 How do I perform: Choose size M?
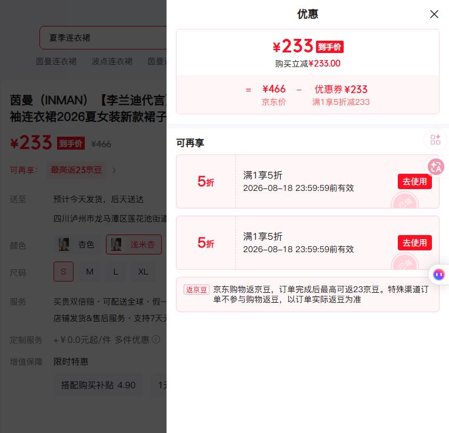point(89,271)
